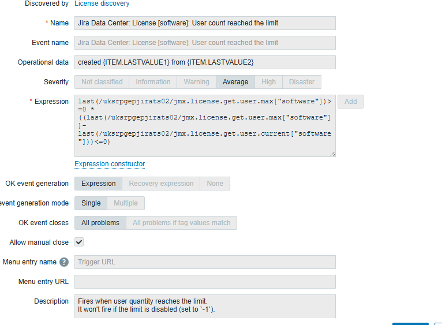
Task: Focus the Operational data input field
Action: tap(205, 62)
